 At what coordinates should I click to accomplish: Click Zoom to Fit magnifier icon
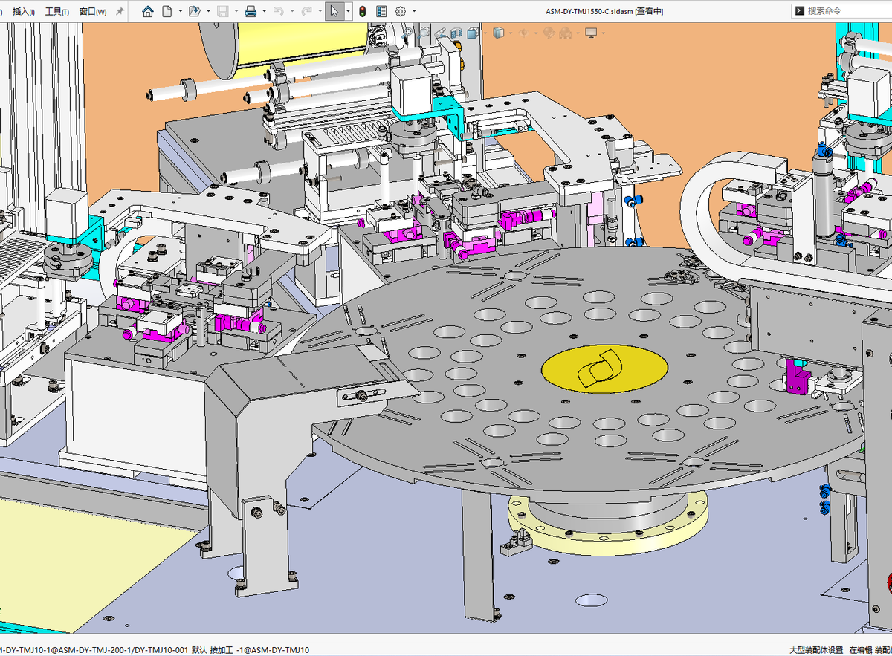click(x=408, y=33)
